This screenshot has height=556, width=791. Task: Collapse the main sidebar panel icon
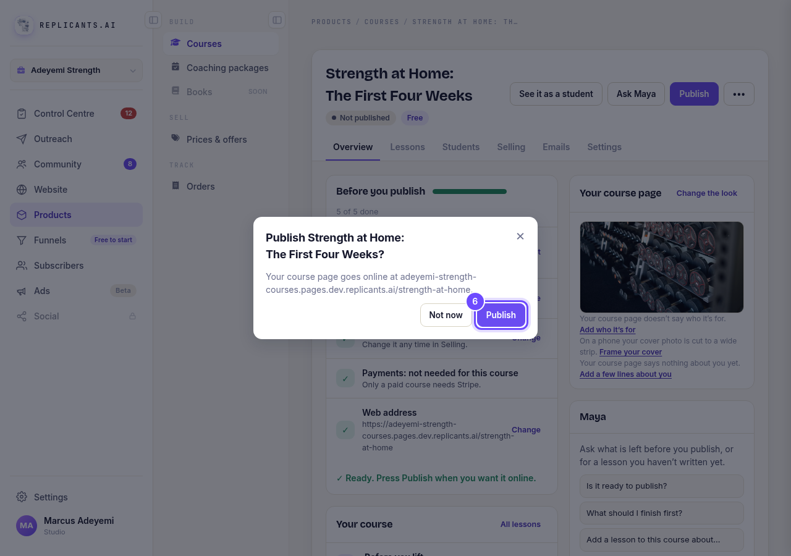153,20
